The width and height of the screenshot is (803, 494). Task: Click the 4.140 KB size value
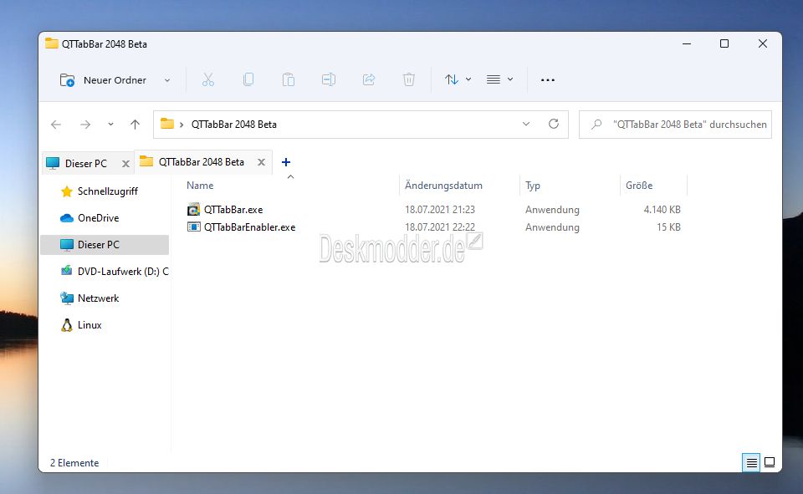tap(662, 210)
